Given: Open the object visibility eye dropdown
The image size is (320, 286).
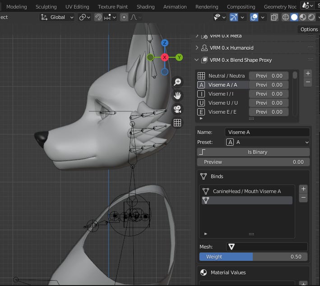Looking at the screenshot, I should [219, 17].
